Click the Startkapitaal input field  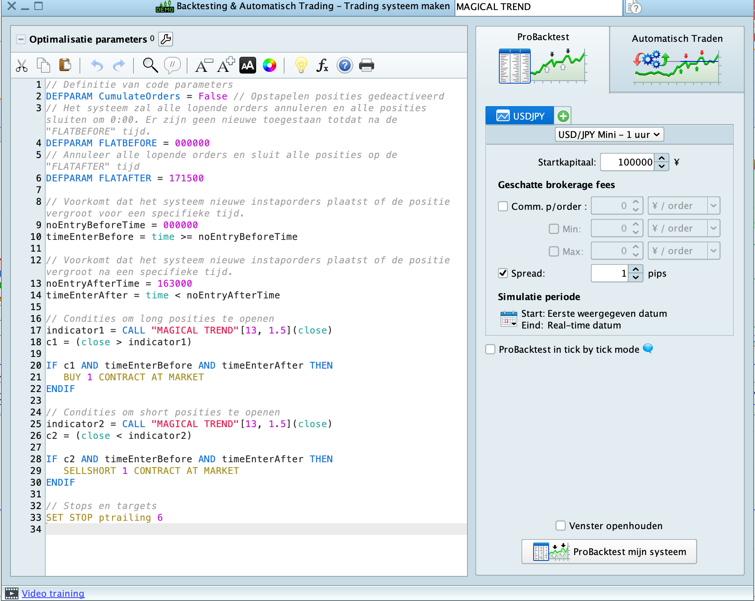coord(627,162)
